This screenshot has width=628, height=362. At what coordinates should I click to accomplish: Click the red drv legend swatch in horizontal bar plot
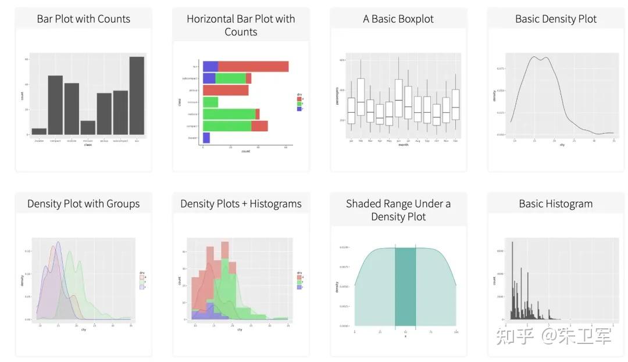click(x=299, y=99)
